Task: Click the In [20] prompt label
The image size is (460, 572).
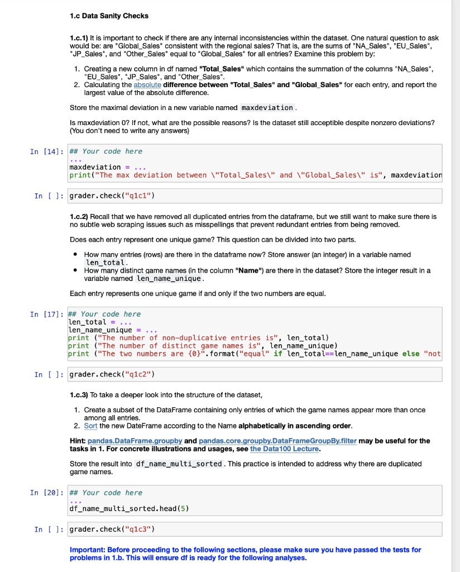Action: (46, 492)
